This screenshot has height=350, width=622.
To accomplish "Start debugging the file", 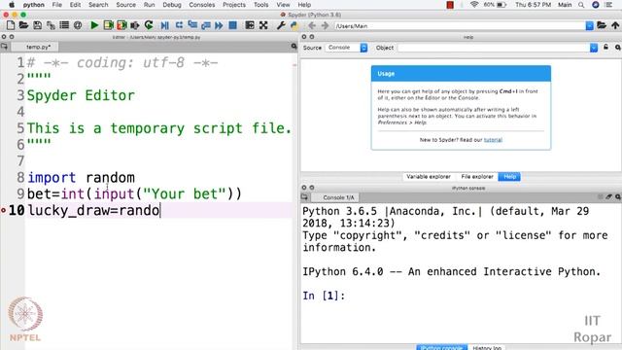I will click(x=164, y=26).
